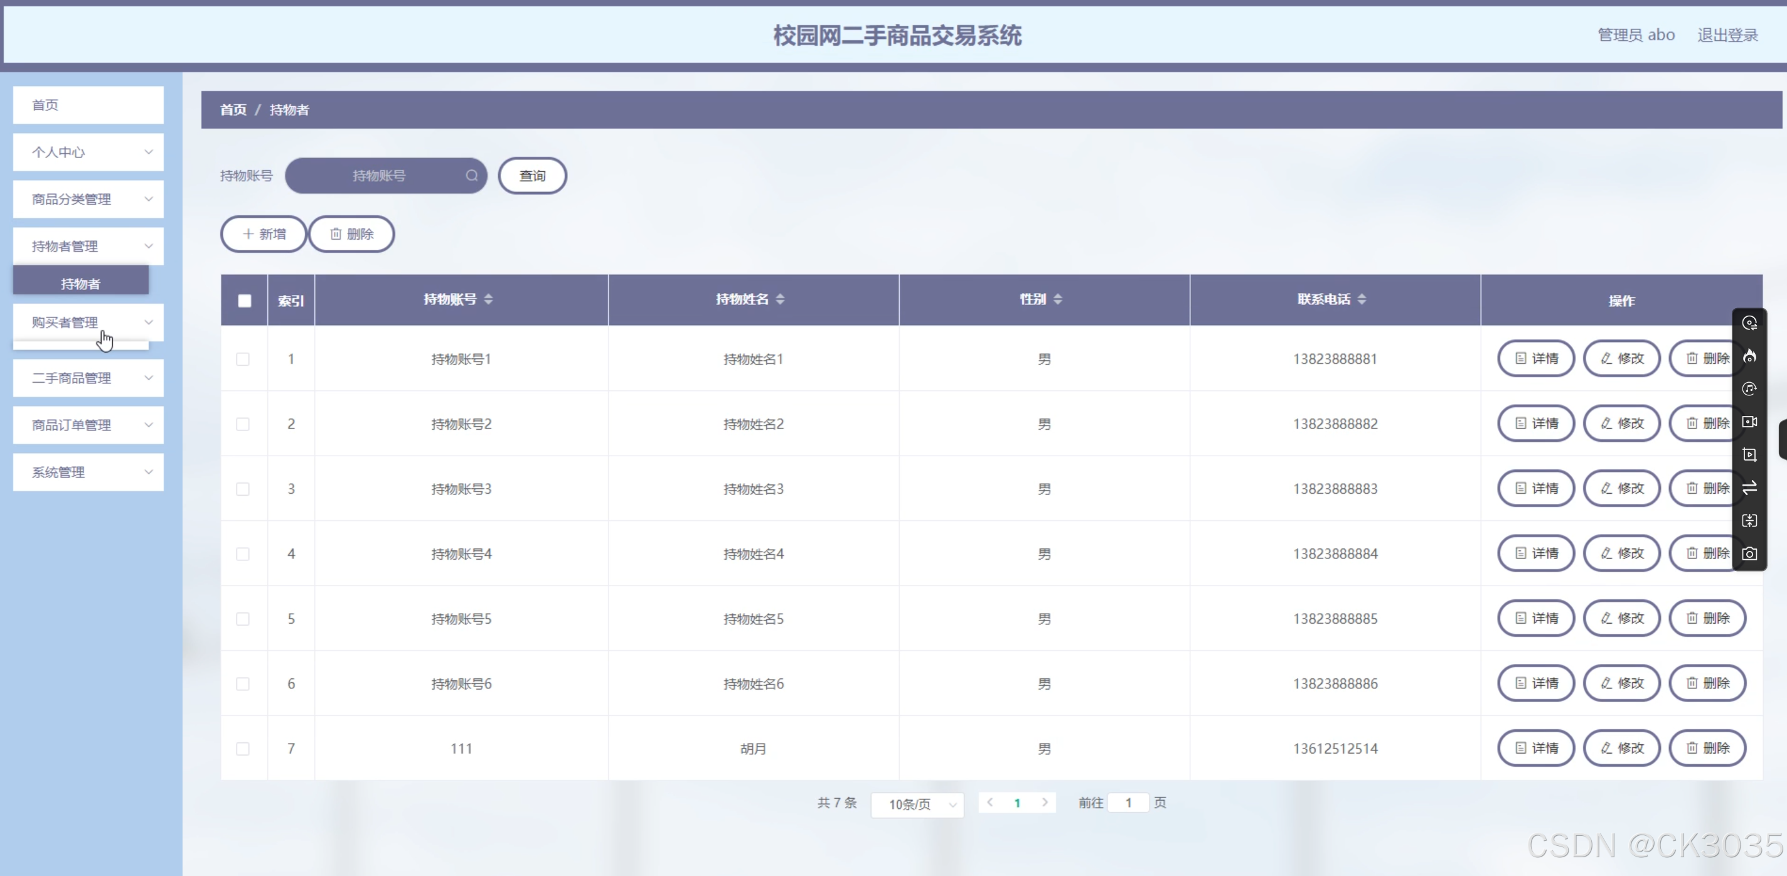Click the two-arrows swap icon in side toolbar
This screenshot has height=876, width=1787.
pyautogui.click(x=1749, y=488)
